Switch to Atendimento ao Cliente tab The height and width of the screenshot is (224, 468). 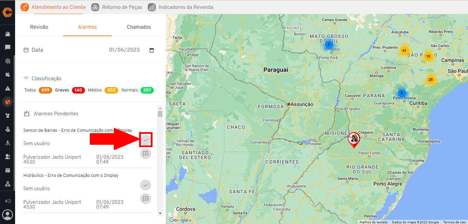(52, 7)
